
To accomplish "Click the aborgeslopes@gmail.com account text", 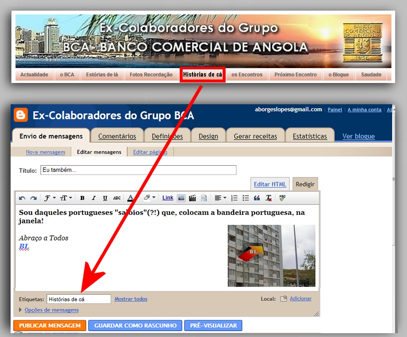I will 288,109.
